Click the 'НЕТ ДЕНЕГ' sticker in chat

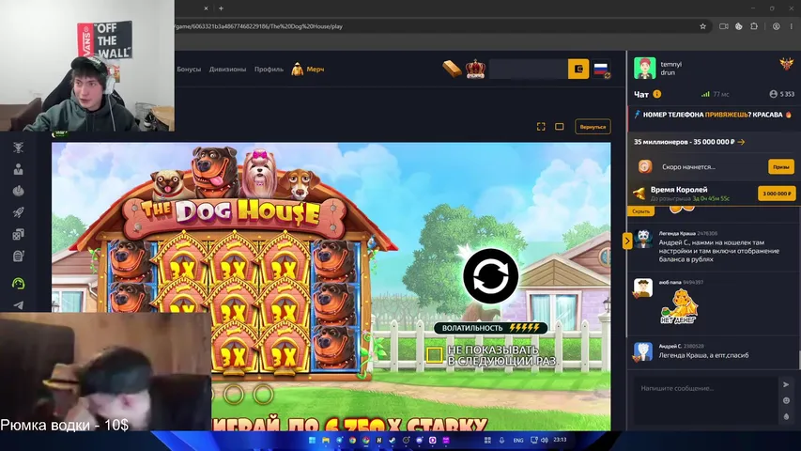point(679,307)
